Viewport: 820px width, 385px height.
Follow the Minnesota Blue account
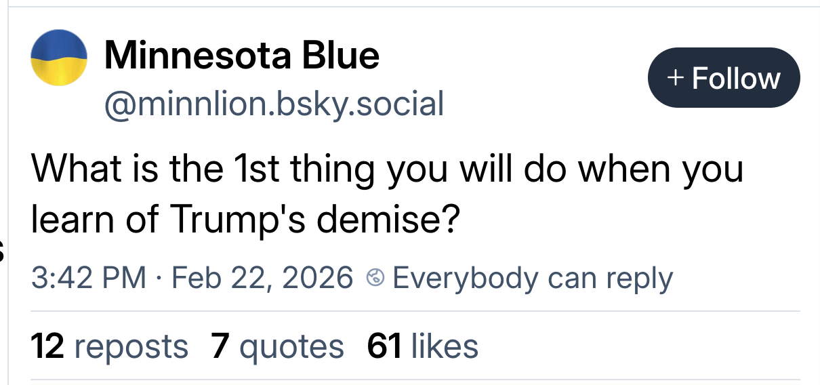[x=723, y=78]
